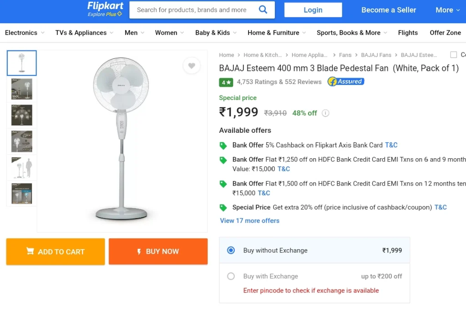This screenshot has width=466, height=316.
Task: Click the price info icon beside 48% off
Action: tap(325, 113)
